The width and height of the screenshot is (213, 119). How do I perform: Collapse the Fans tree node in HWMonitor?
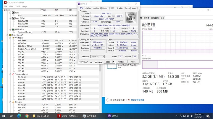pos(10,13)
